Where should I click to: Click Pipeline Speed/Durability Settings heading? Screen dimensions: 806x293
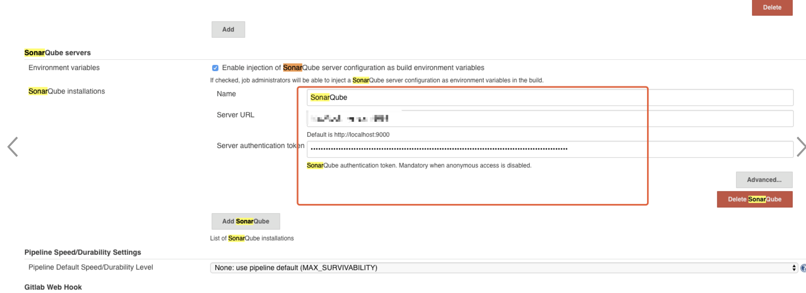pyautogui.click(x=83, y=252)
